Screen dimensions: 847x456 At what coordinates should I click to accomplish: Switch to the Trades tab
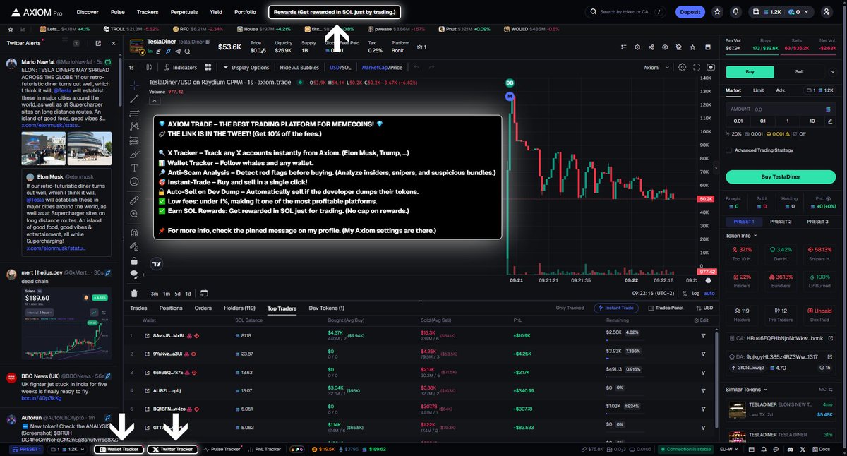[x=138, y=308]
